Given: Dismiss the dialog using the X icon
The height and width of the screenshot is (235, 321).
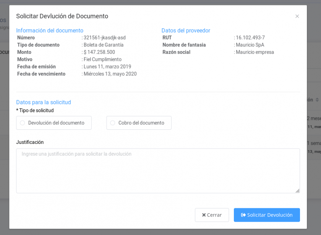Looking at the screenshot, I should point(297,16).
